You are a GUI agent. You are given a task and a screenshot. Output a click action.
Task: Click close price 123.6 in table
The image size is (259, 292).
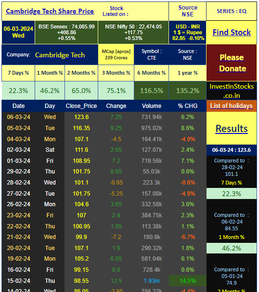81,117
